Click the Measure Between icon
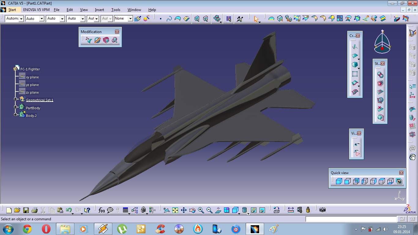This screenshot has height=235, width=418. tap(291, 210)
